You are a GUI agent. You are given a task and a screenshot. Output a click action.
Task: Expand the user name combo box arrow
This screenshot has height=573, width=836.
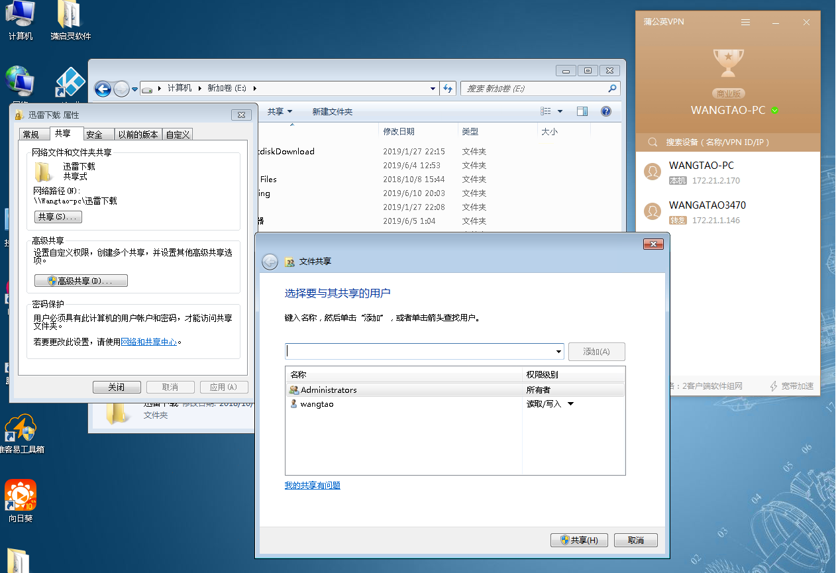(x=558, y=352)
